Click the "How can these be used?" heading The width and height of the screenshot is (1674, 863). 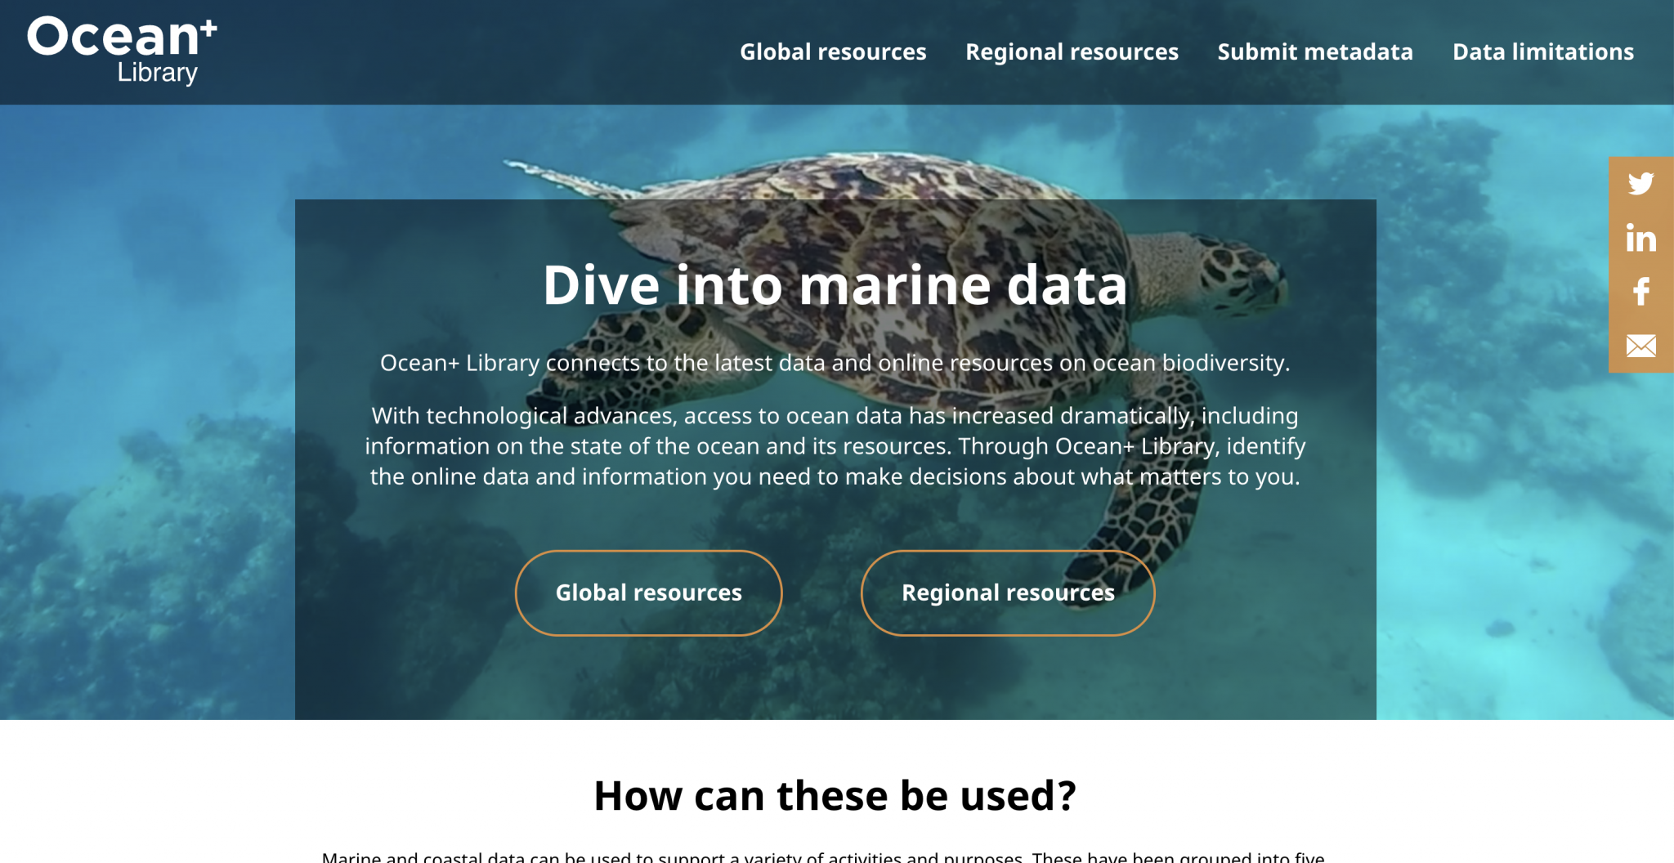coord(835,795)
